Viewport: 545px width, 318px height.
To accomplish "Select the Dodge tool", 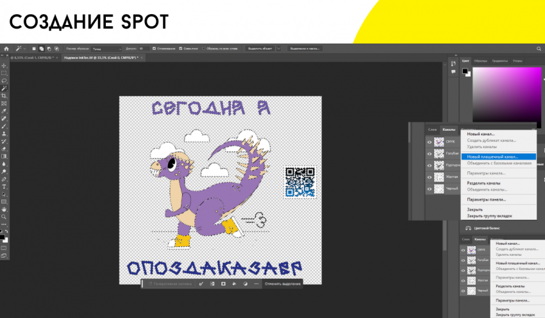I will [4, 171].
